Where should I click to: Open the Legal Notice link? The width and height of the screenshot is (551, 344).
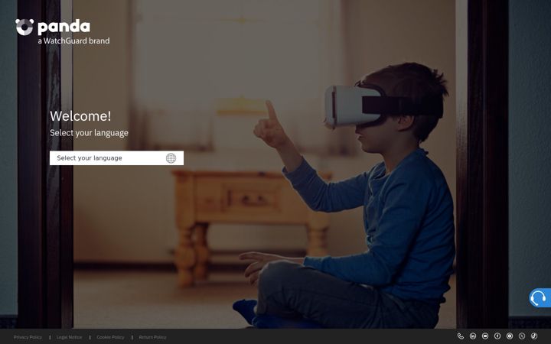pos(69,337)
